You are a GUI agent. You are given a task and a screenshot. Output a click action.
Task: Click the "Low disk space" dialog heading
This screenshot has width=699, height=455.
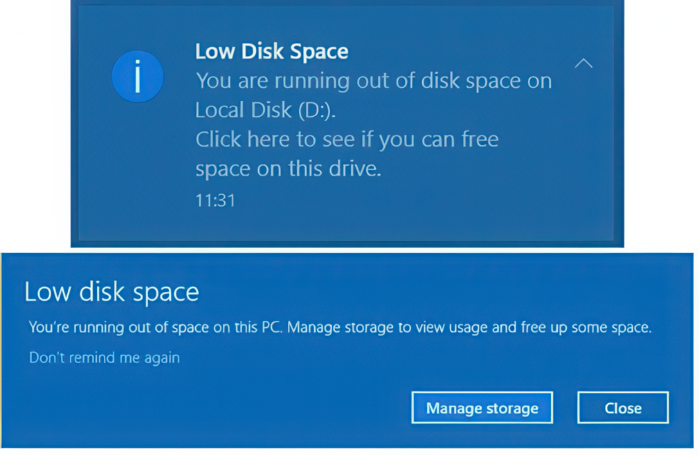(x=111, y=292)
